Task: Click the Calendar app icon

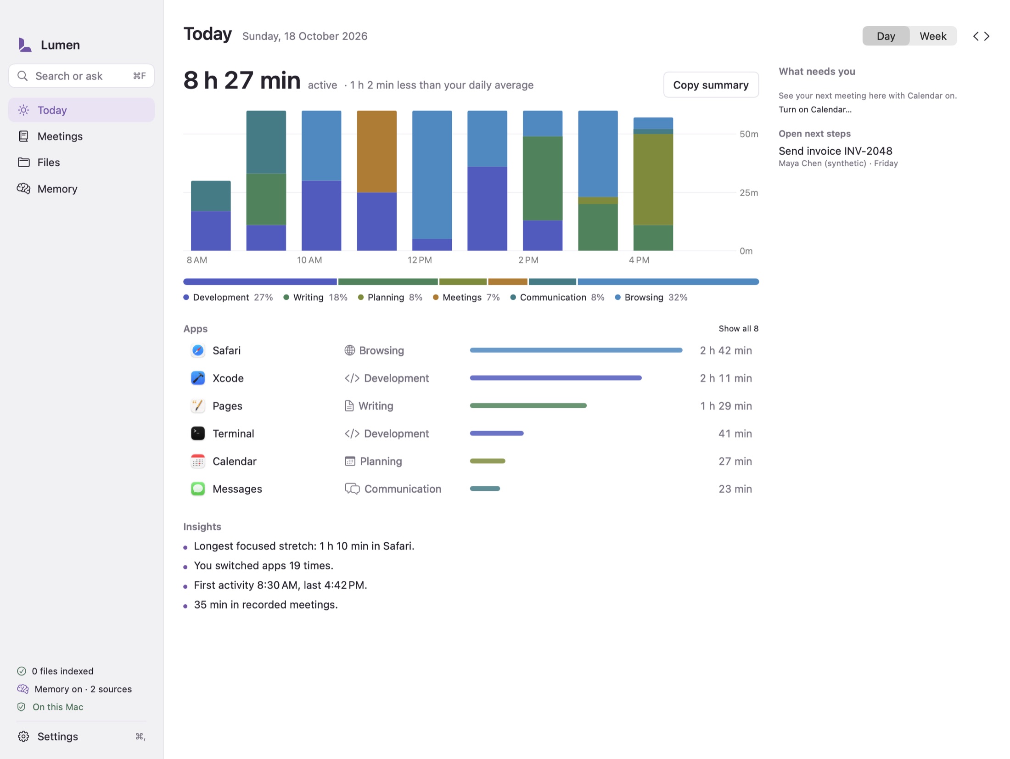Action: (198, 461)
